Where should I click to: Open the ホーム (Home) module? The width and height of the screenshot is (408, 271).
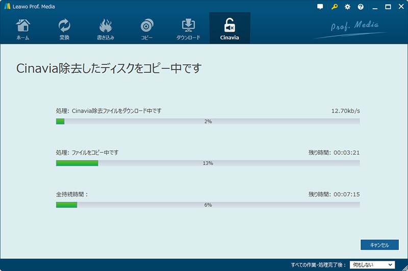click(x=23, y=29)
